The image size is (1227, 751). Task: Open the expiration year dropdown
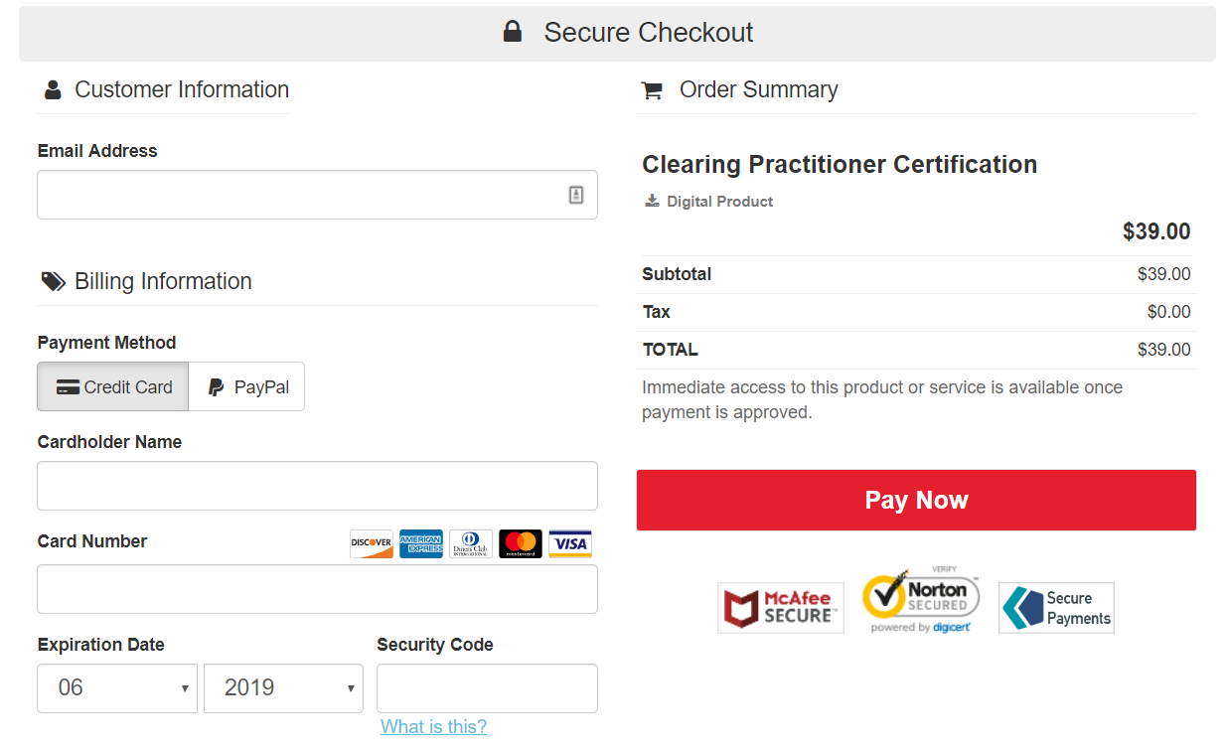[x=283, y=687]
